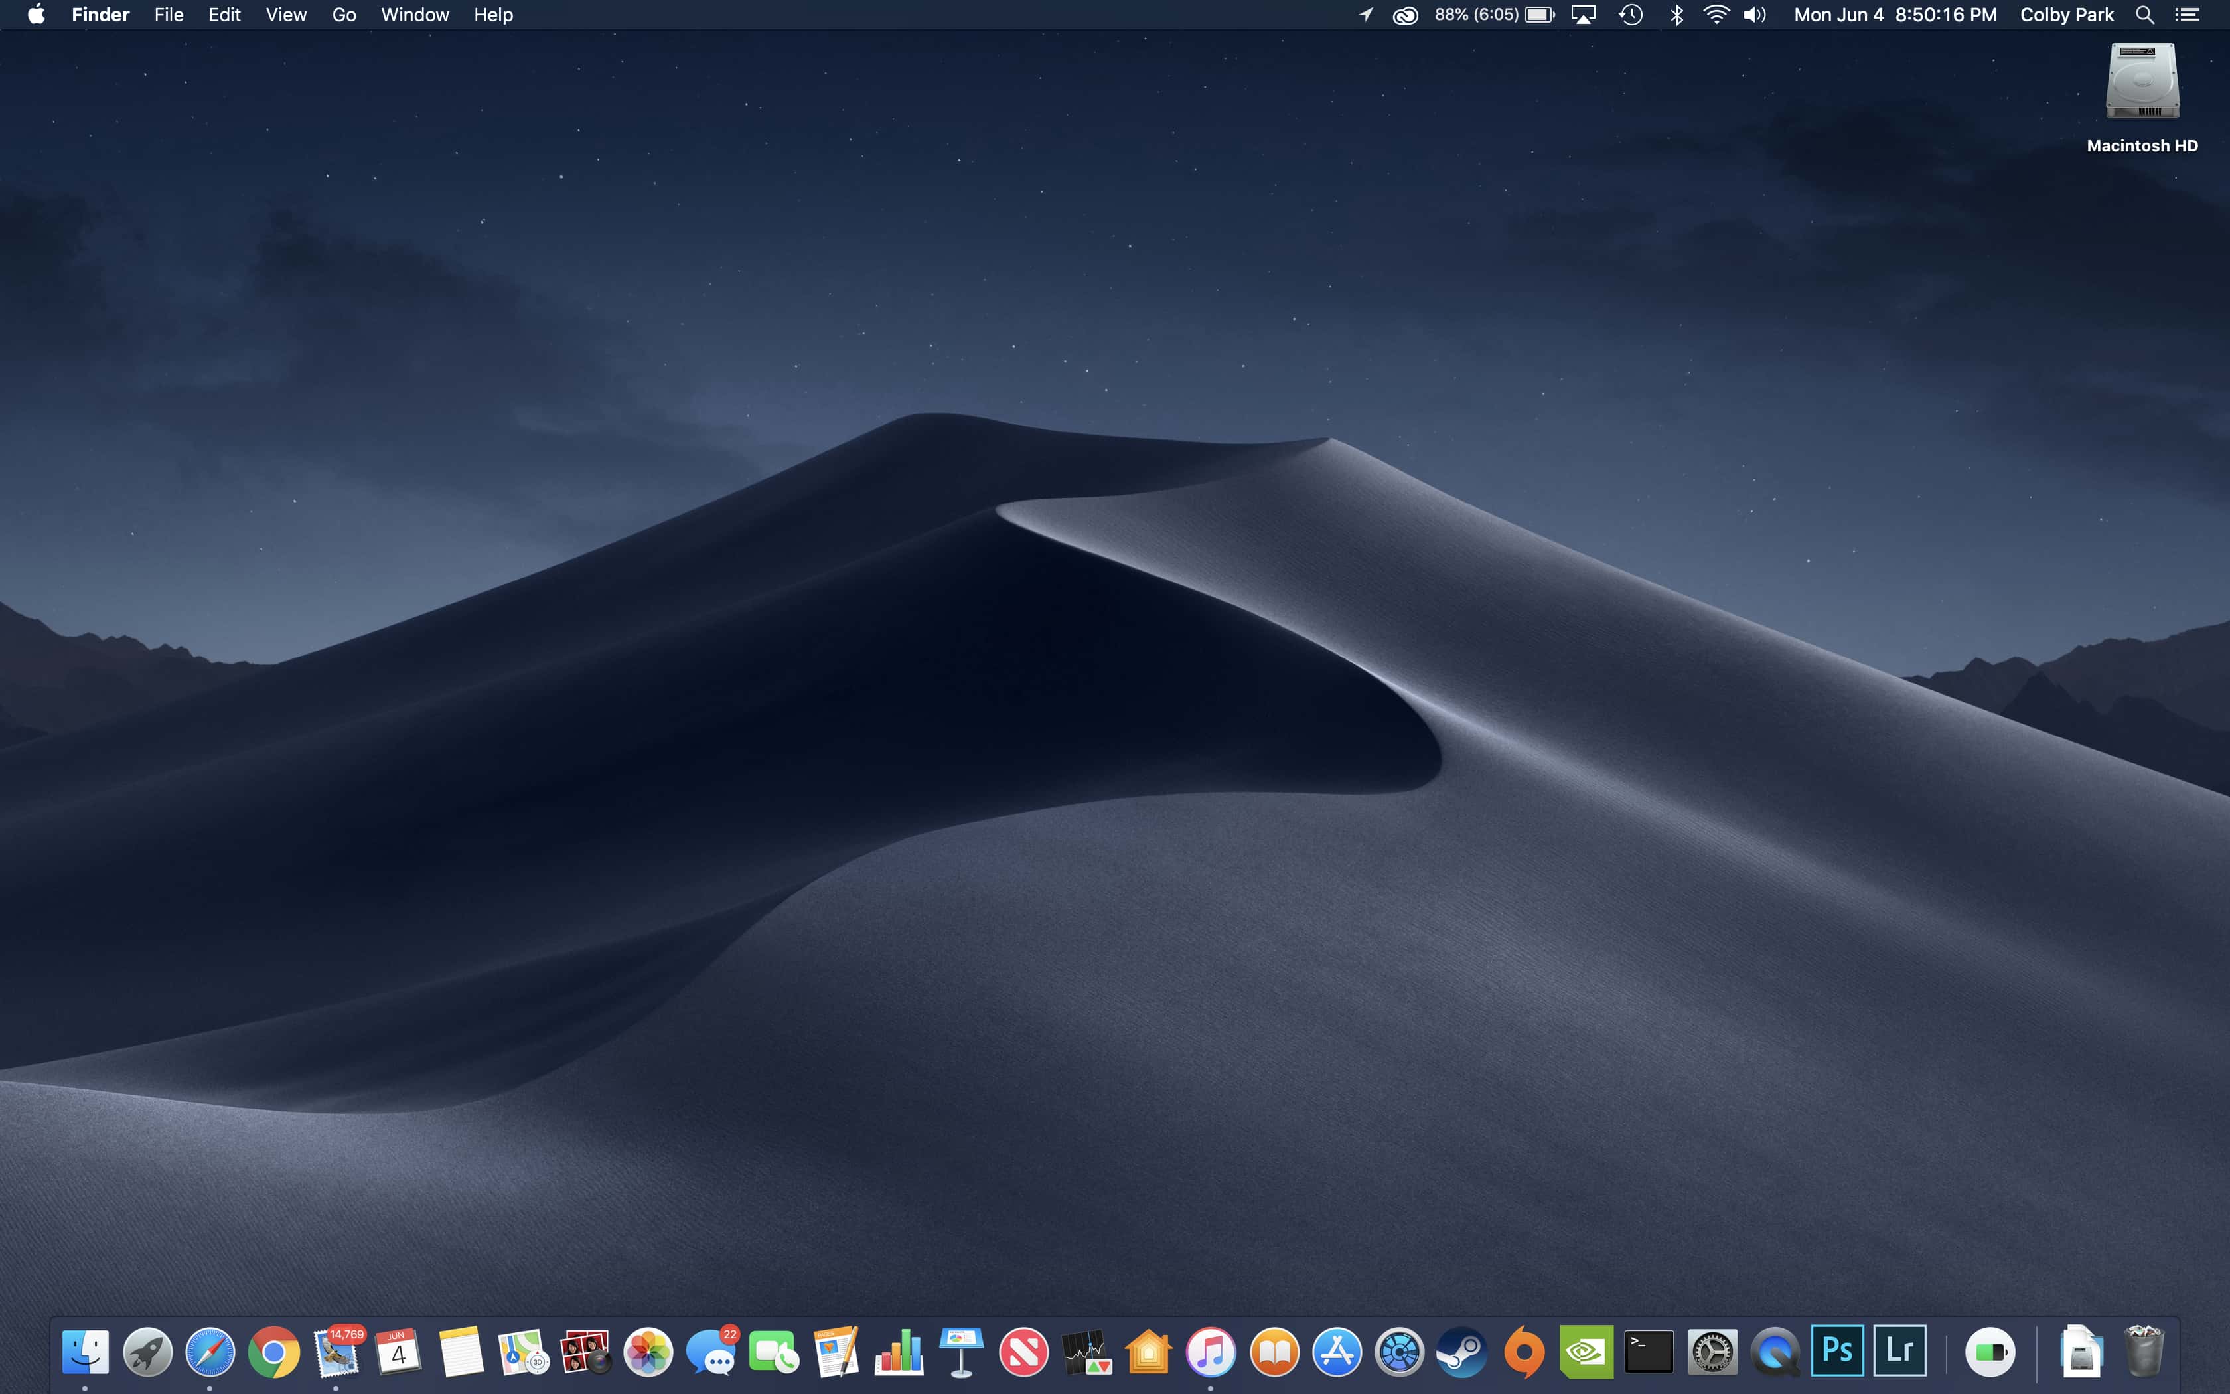Launch the App Store from Dock
The height and width of the screenshot is (1394, 2230).
pos(1337,1353)
